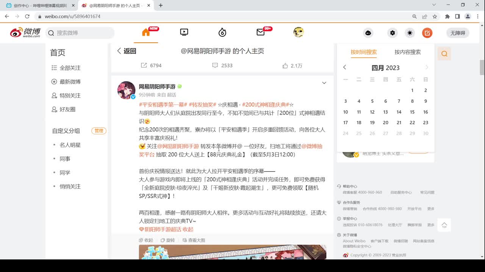Click the game controller icon in header
The image size is (485, 272).
click(368, 33)
